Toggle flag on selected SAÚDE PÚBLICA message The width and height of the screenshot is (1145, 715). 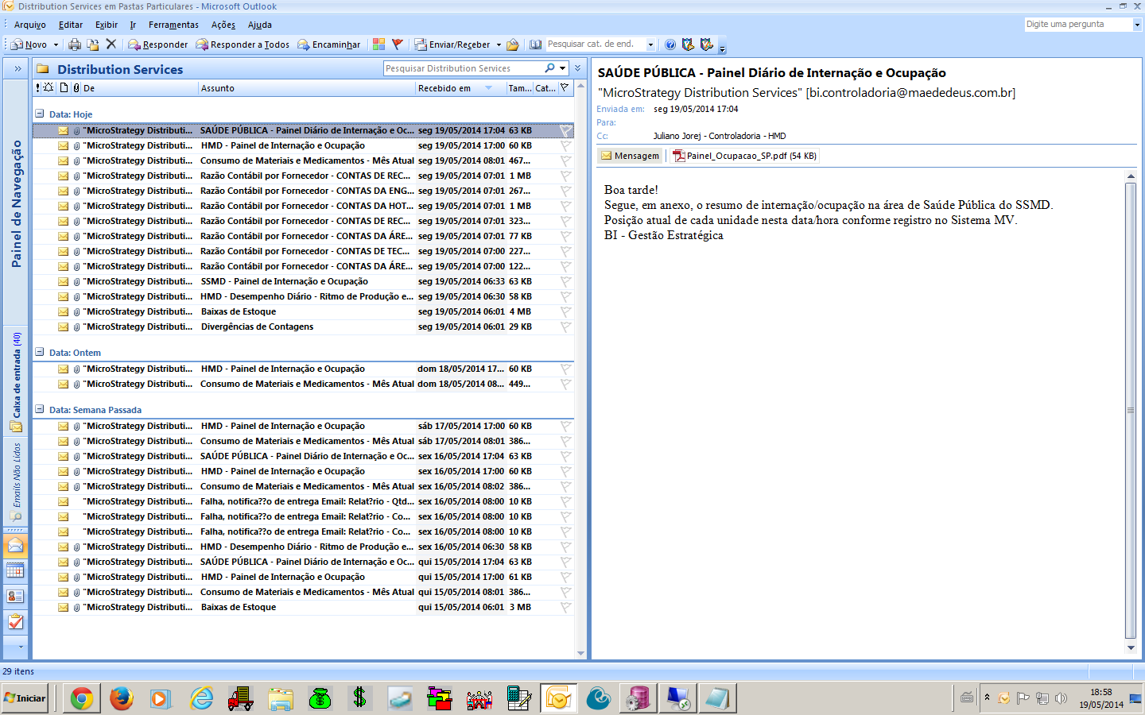[x=565, y=130]
